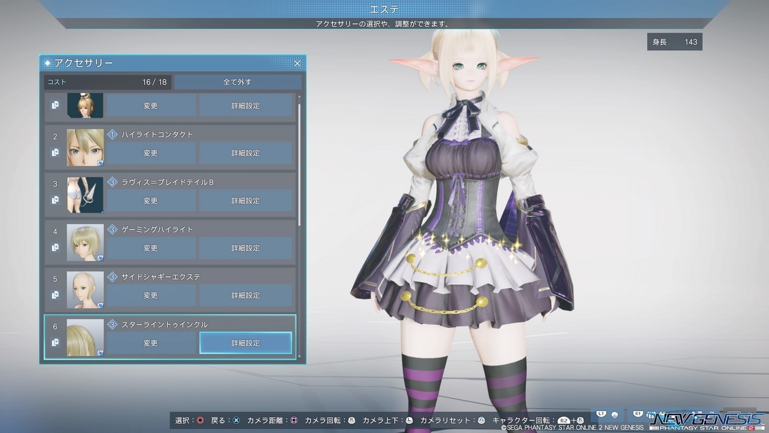Screen dimensions: 769x433
Task: Open 詳細設定 for サイドシャギーエクステ
Action: point(245,296)
